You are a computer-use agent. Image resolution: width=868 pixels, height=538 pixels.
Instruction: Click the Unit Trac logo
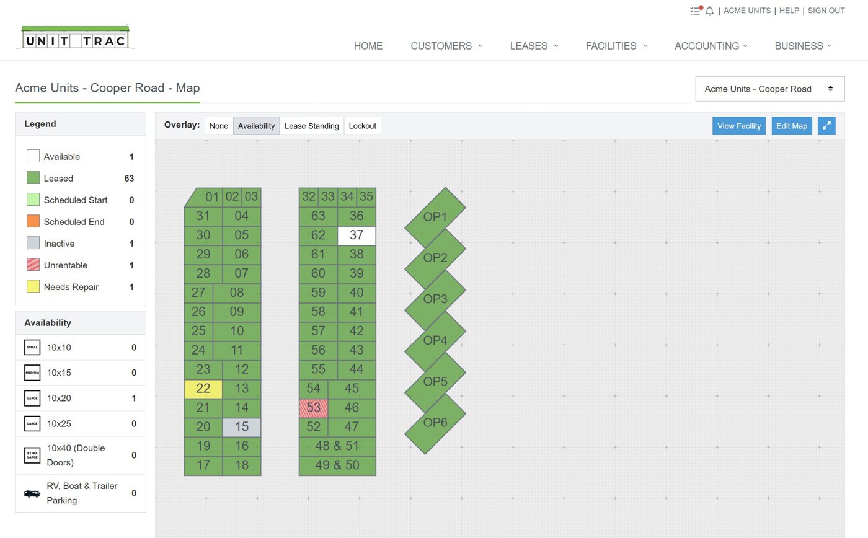pos(75,38)
